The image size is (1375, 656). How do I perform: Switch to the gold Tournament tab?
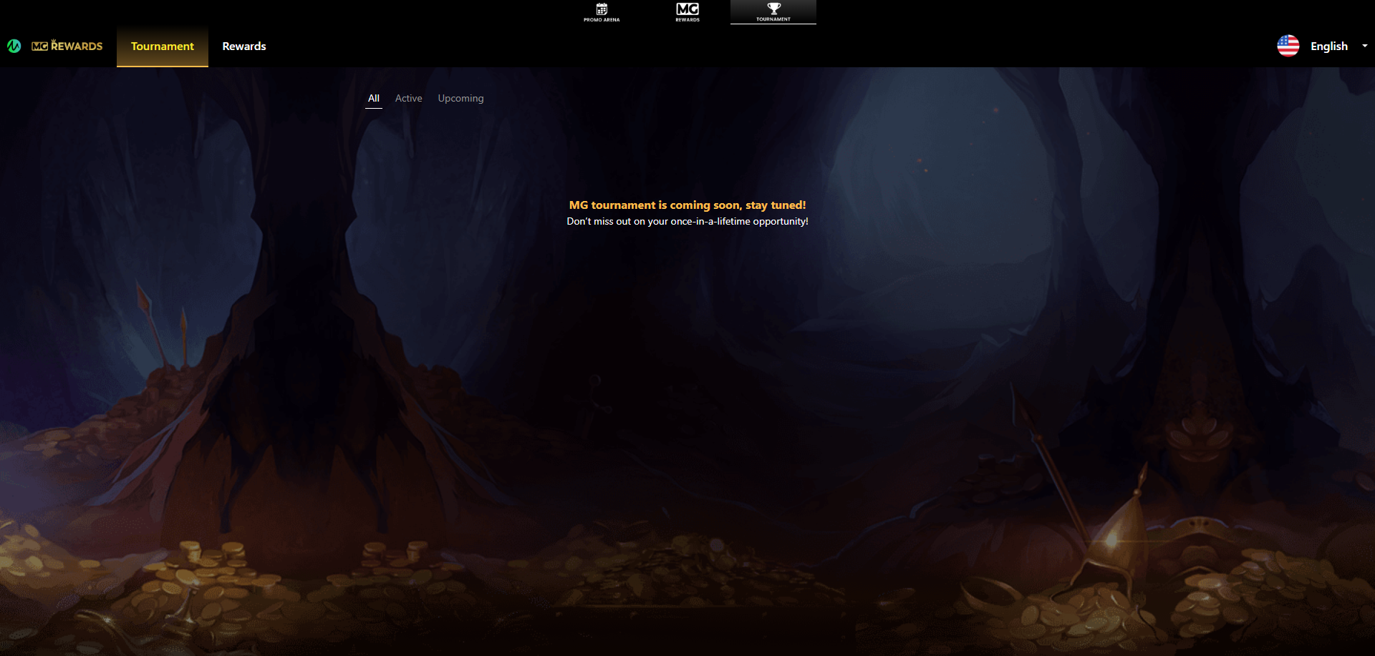(162, 46)
